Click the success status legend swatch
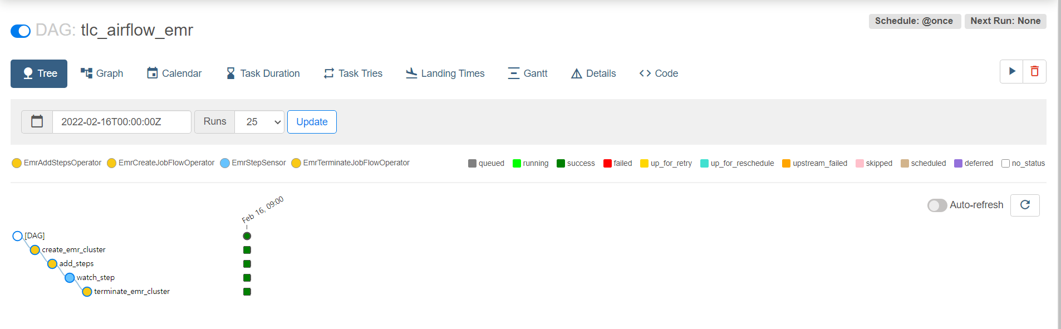This screenshot has height=329, width=1061. pyautogui.click(x=561, y=163)
